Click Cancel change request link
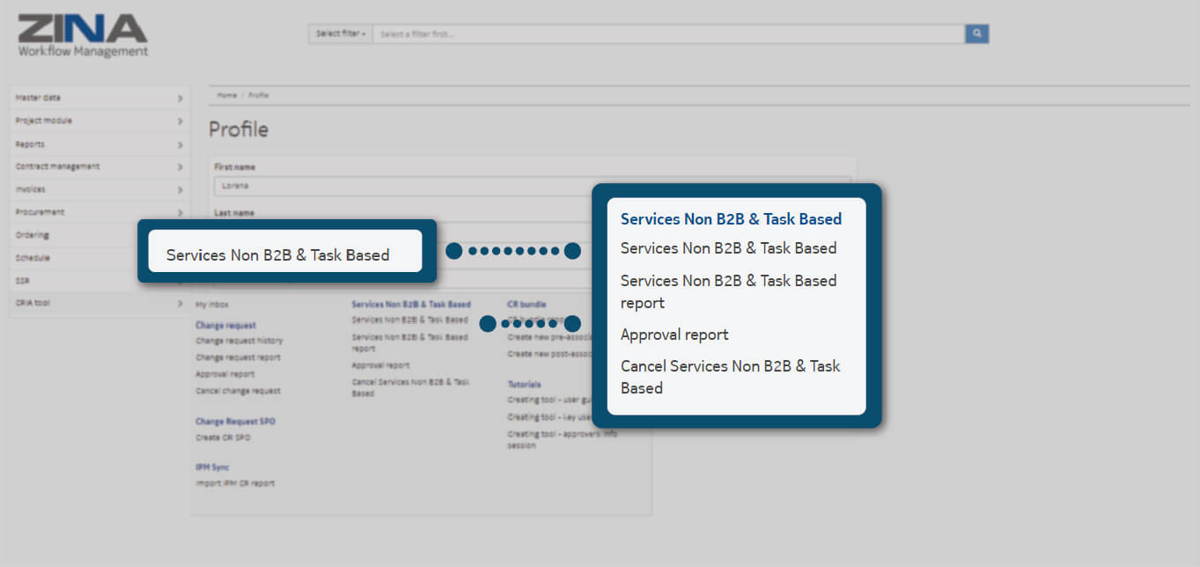This screenshot has height=567, width=1200. (238, 391)
